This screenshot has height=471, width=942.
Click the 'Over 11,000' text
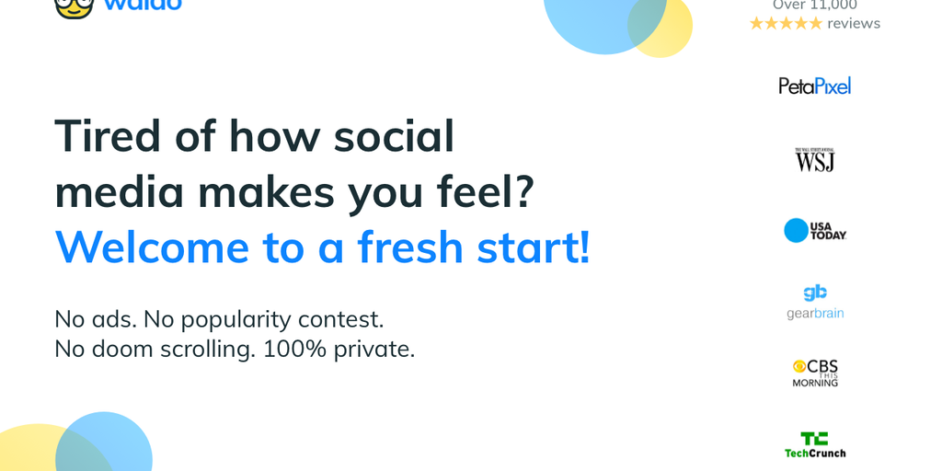[x=814, y=6]
